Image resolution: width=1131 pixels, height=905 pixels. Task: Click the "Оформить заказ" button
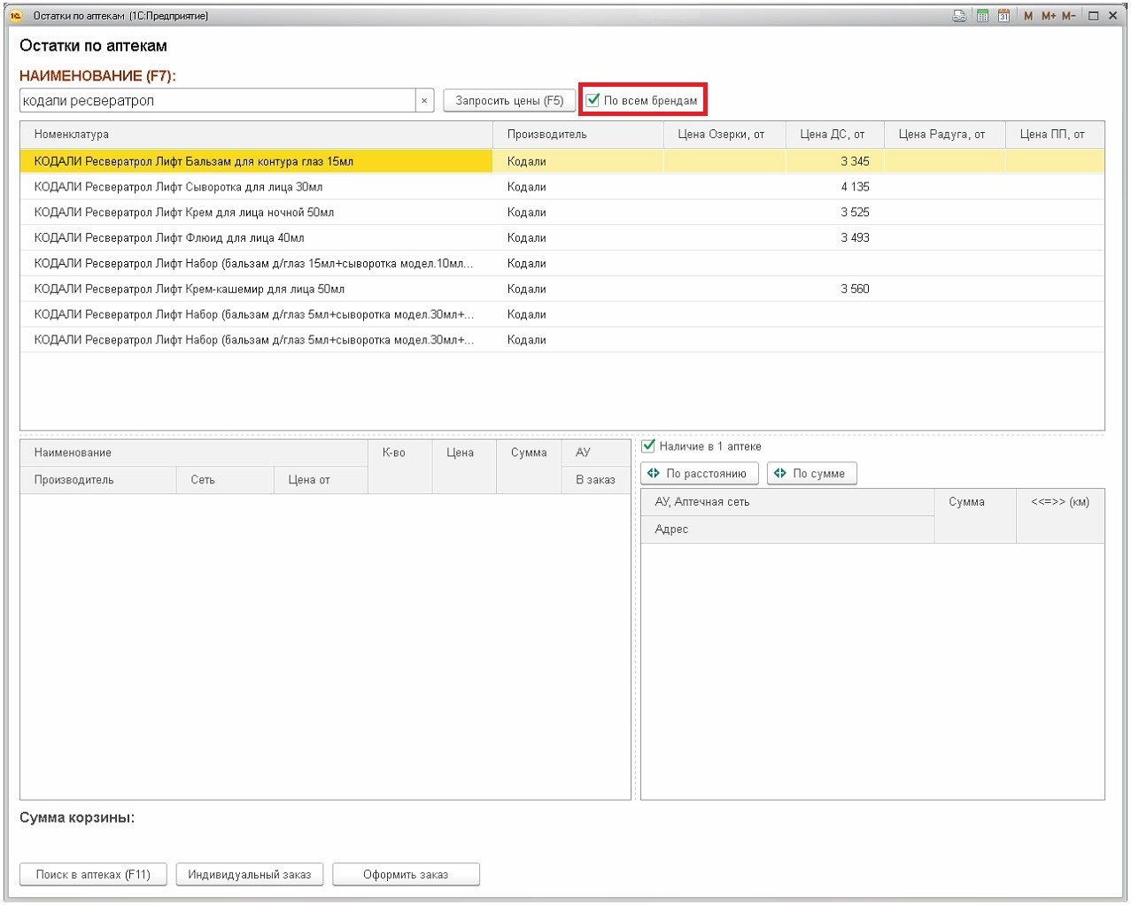click(406, 875)
